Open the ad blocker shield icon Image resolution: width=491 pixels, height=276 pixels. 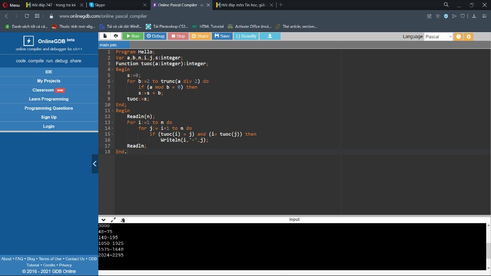pyautogui.click(x=446, y=16)
